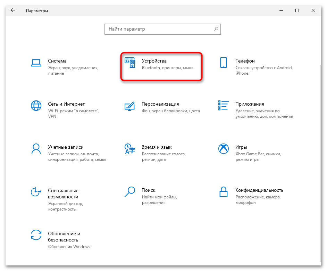The image size is (327, 271).
Task: Click 'Связать устройство с Android, iPhone' text
Action: coord(264,71)
